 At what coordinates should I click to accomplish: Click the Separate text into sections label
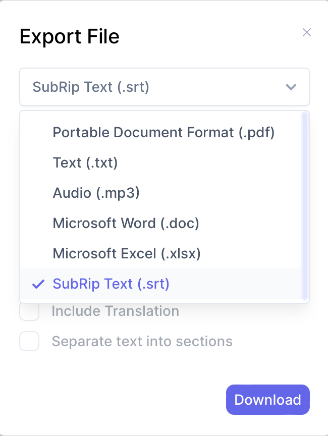[141, 341]
